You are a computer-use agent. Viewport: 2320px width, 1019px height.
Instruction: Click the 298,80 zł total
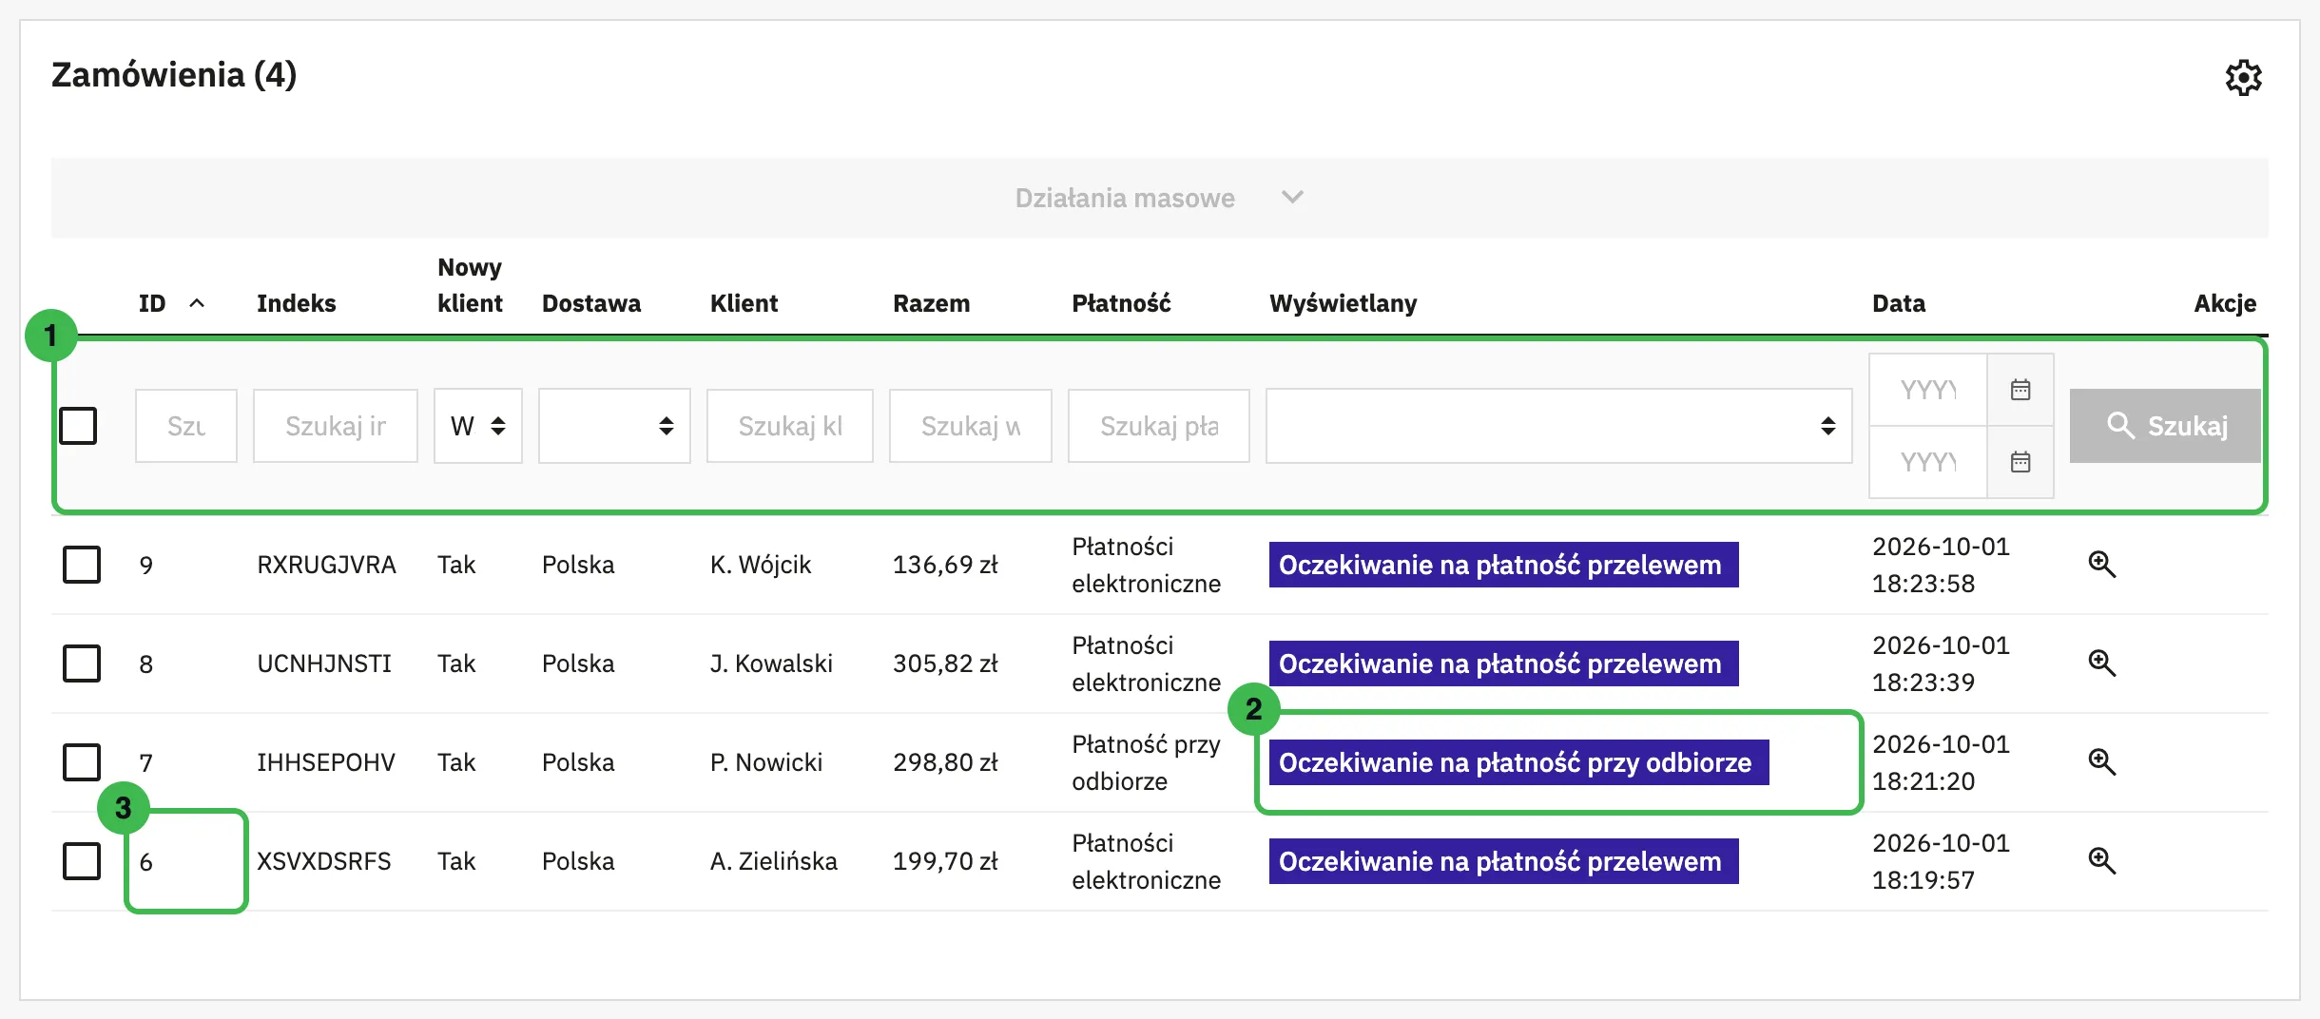coord(945,762)
